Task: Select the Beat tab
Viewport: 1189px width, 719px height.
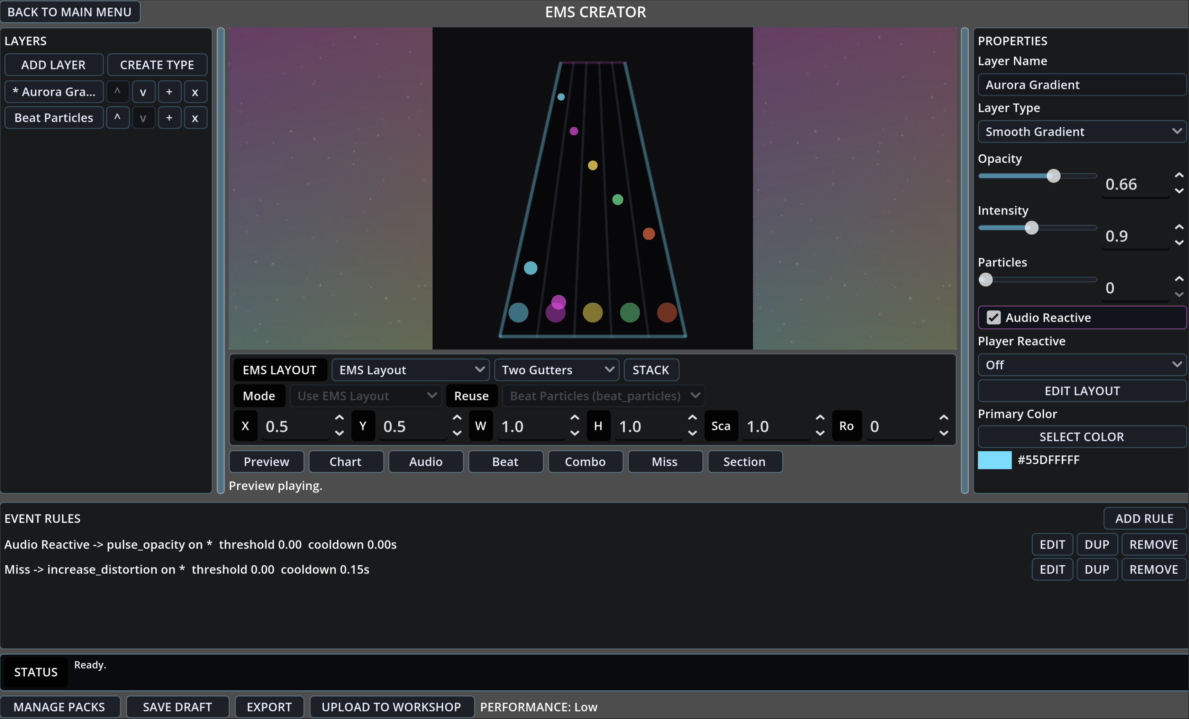Action: [x=505, y=462]
